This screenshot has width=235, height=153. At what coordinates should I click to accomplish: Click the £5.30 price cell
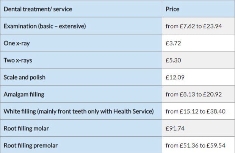(174, 61)
